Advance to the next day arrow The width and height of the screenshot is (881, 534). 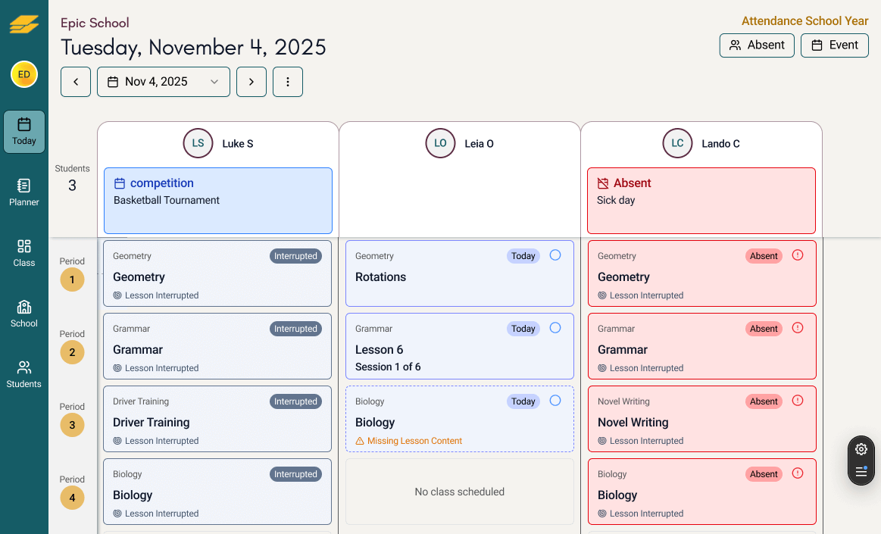click(251, 82)
